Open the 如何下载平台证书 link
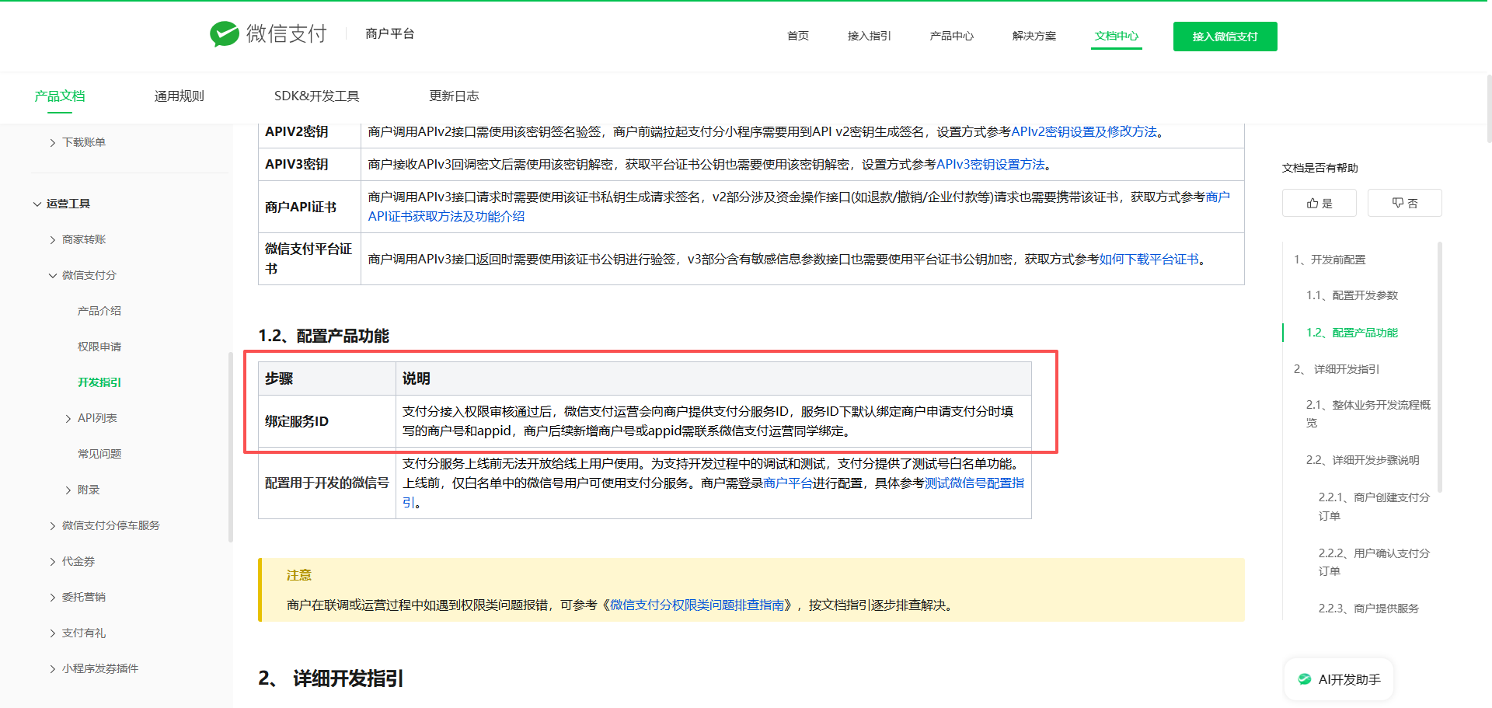 click(x=1149, y=259)
